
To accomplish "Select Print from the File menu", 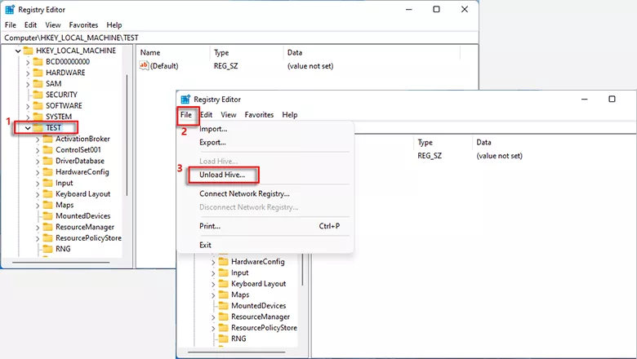I will 210,226.
